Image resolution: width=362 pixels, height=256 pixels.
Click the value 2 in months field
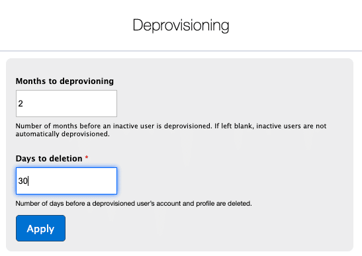click(x=21, y=104)
